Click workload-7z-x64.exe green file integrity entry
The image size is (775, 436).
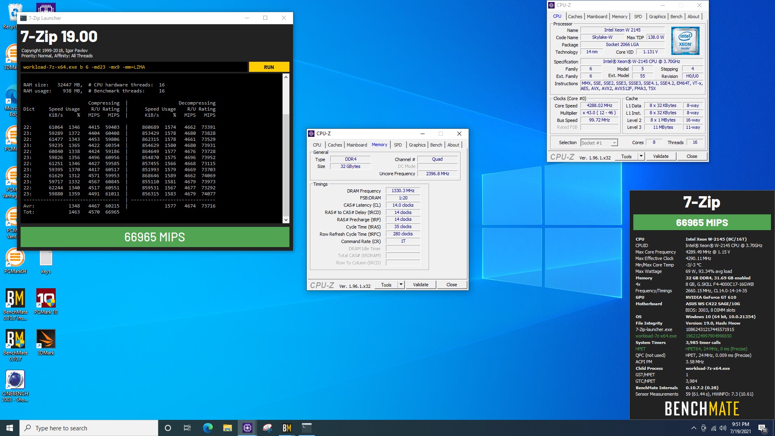click(656, 336)
